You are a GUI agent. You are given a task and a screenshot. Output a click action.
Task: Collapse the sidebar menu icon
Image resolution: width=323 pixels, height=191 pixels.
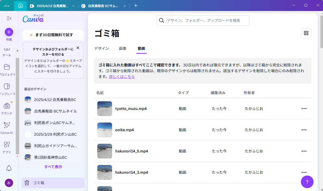[9, 18]
